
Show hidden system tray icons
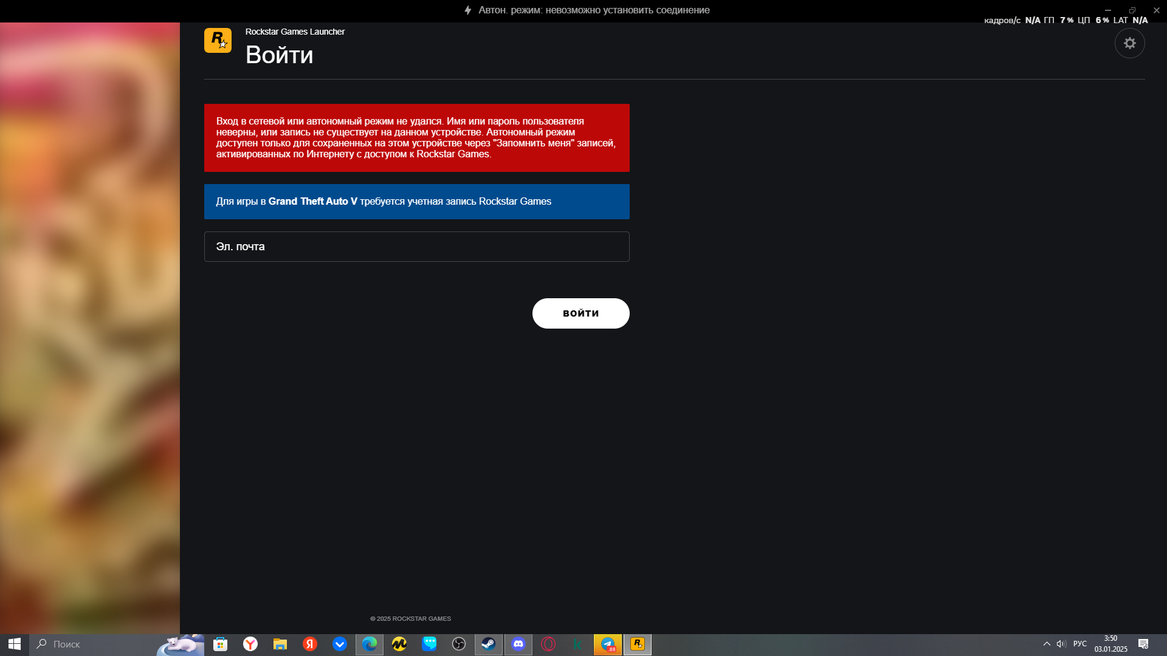[1047, 644]
